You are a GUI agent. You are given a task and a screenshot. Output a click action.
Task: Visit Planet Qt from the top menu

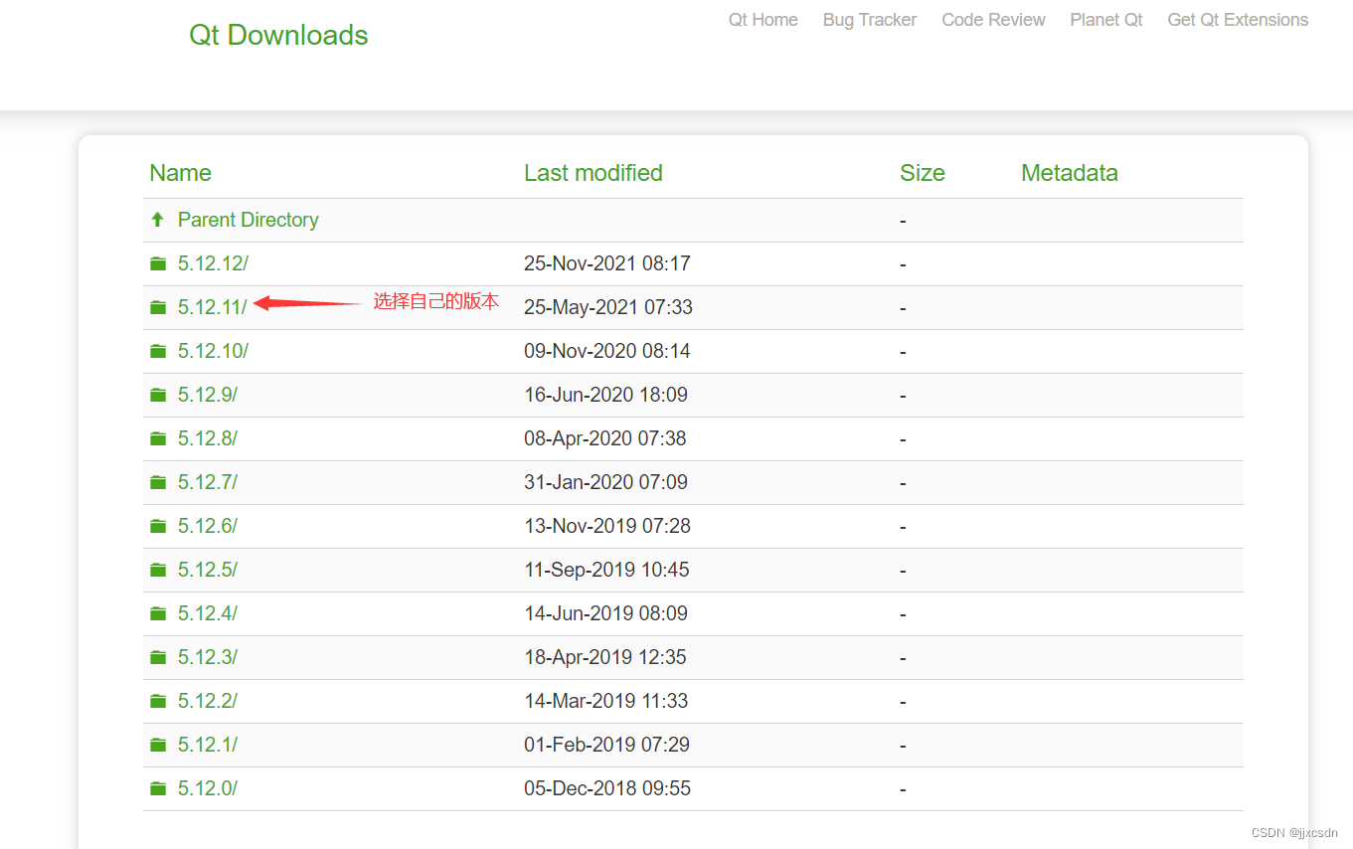[x=1106, y=20]
